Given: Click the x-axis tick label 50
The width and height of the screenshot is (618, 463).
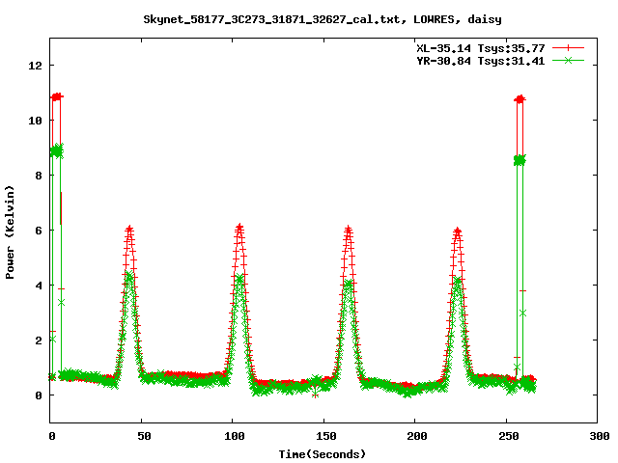Looking at the screenshot, I should coord(144,436).
